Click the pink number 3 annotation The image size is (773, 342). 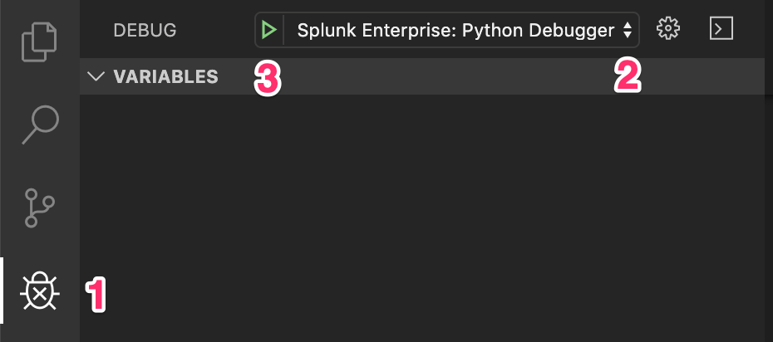click(x=267, y=79)
